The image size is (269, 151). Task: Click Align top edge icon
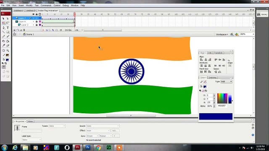(216, 60)
